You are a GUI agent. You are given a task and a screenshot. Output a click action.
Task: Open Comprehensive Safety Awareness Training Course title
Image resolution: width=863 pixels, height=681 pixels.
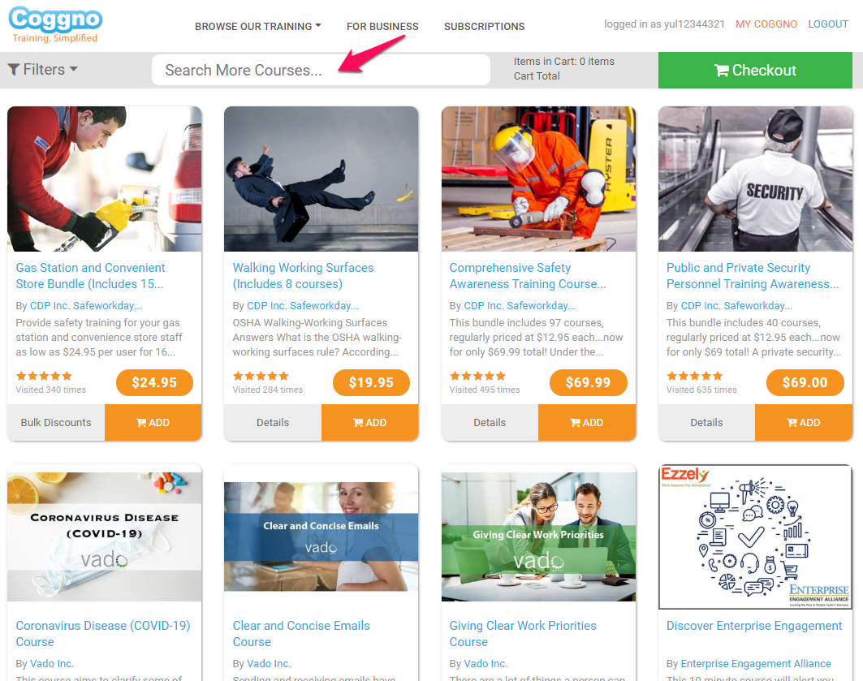528,276
